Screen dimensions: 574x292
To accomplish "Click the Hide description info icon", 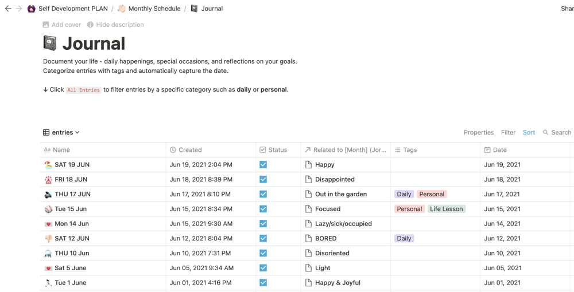I will pos(90,25).
